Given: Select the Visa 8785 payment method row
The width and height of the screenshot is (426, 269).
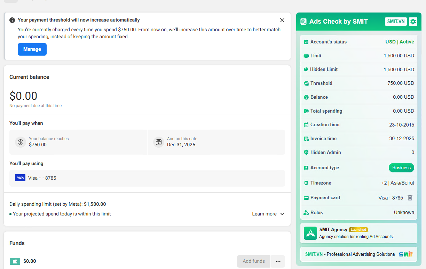Looking at the screenshot, I should coord(147,178).
